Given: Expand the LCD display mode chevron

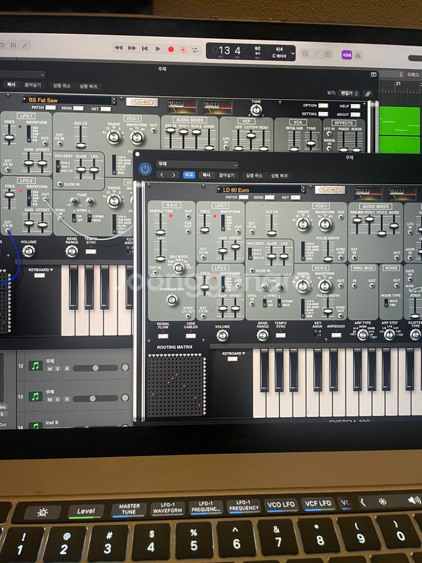Looking at the screenshot, I should (293, 54).
